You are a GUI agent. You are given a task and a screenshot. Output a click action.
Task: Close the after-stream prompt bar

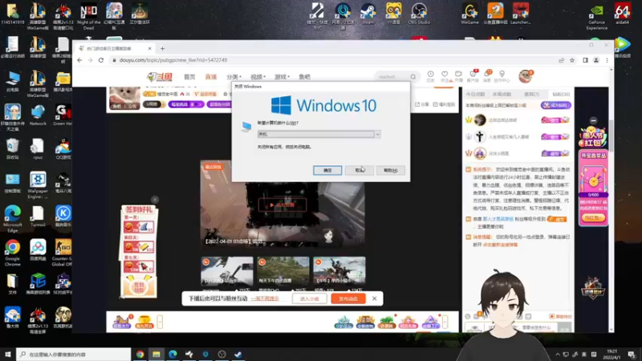(374, 298)
